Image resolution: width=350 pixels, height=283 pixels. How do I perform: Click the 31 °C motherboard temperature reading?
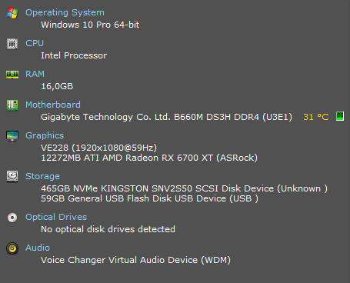tap(316, 117)
